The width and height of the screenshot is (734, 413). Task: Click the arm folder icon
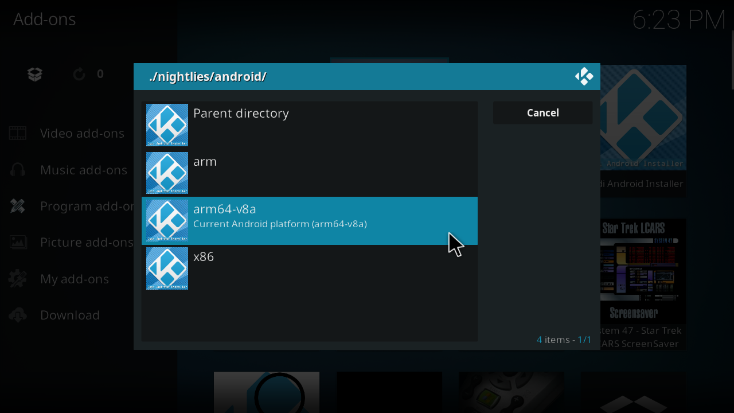point(167,173)
